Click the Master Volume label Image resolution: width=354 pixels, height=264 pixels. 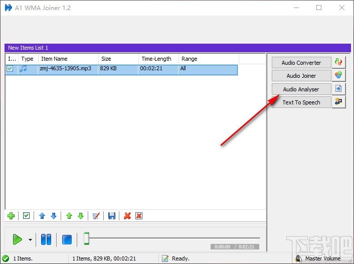[323, 258]
